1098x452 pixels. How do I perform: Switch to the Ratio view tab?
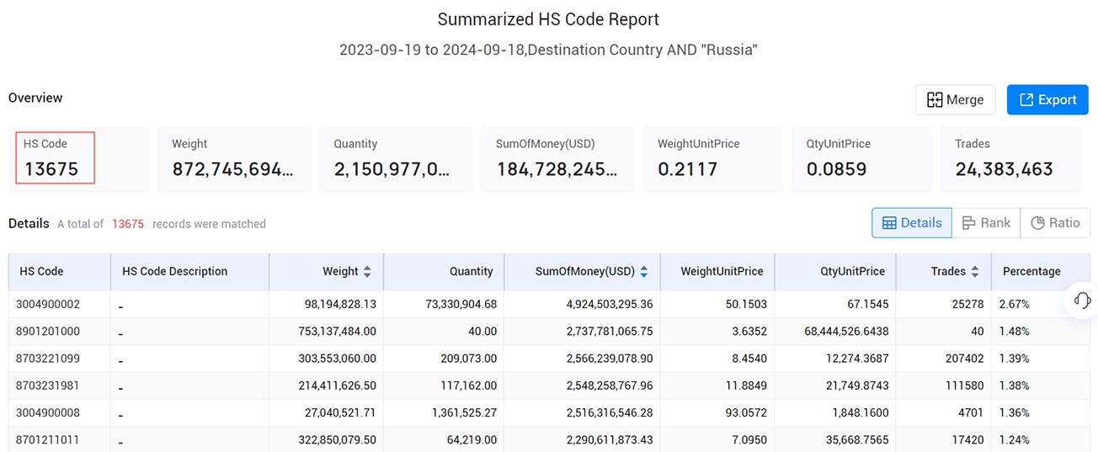[x=1055, y=223]
